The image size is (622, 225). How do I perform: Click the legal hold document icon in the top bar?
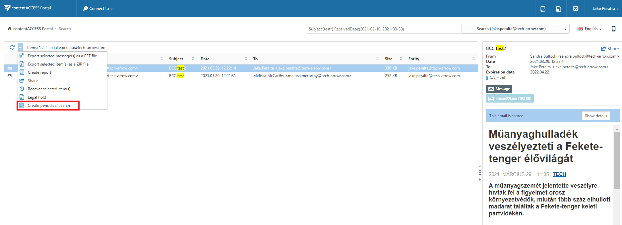tap(559, 9)
